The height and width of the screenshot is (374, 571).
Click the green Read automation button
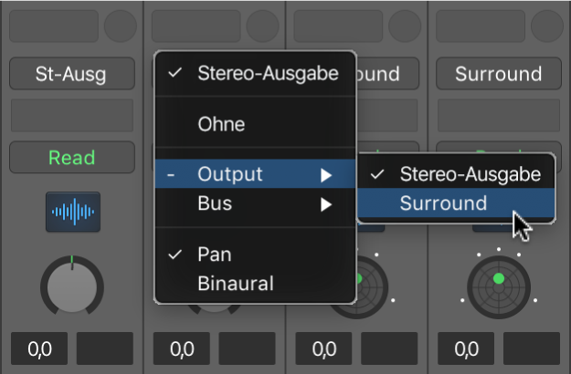coord(72,158)
